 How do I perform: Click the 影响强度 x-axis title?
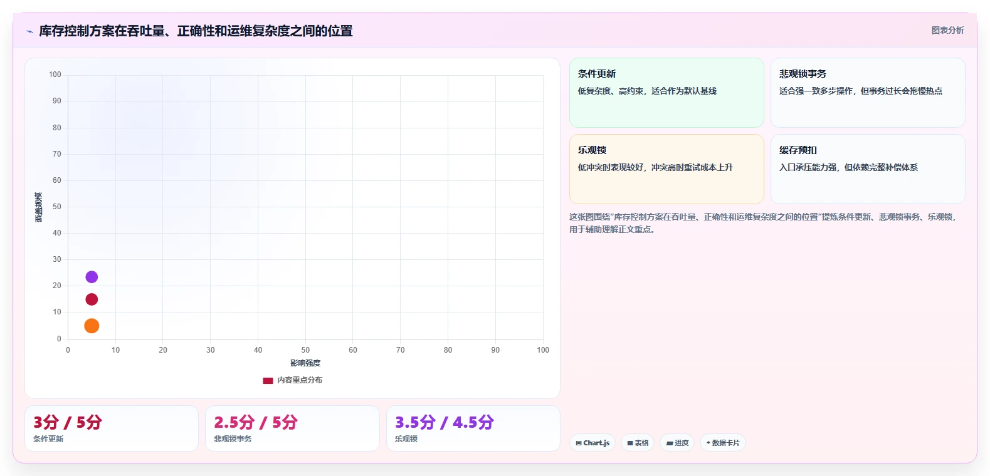click(305, 363)
